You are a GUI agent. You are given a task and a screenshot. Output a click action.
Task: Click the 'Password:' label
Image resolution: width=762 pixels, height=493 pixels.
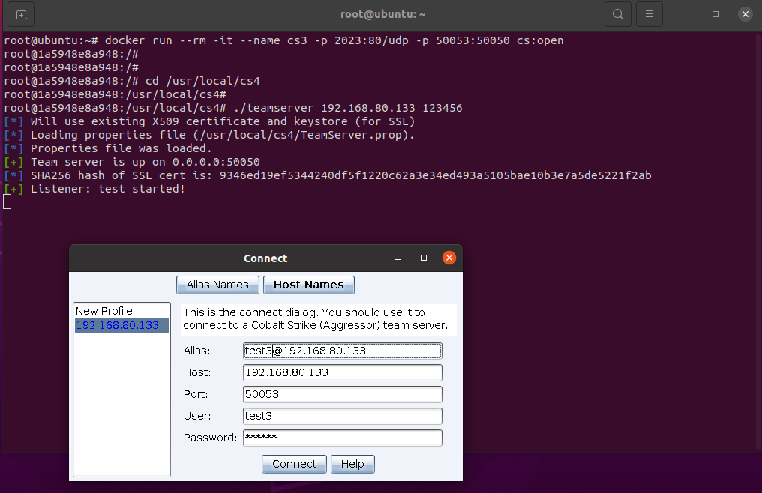coord(210,438)
